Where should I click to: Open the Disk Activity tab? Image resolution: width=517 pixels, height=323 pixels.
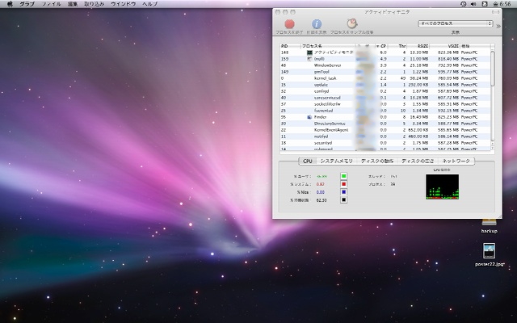pos(378,161)
